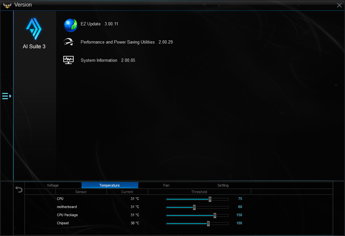Click the Performance and Power Saving Utilities text
The image size is (345, 236).
tap(118, 42)
